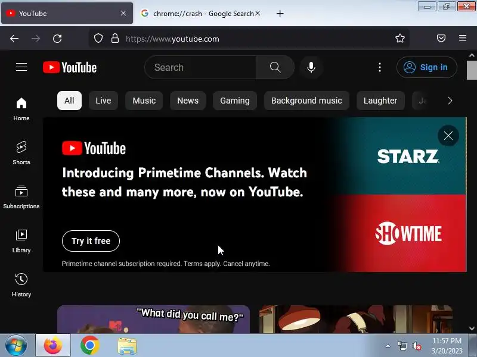The image size is (477, 357).
Task: Show hidden system tray icons
Action: point(388,346)
